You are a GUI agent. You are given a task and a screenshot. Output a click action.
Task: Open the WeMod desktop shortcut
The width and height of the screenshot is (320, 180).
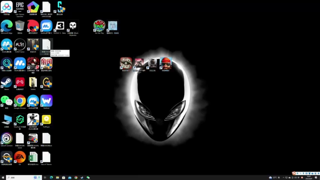(46, 102)
